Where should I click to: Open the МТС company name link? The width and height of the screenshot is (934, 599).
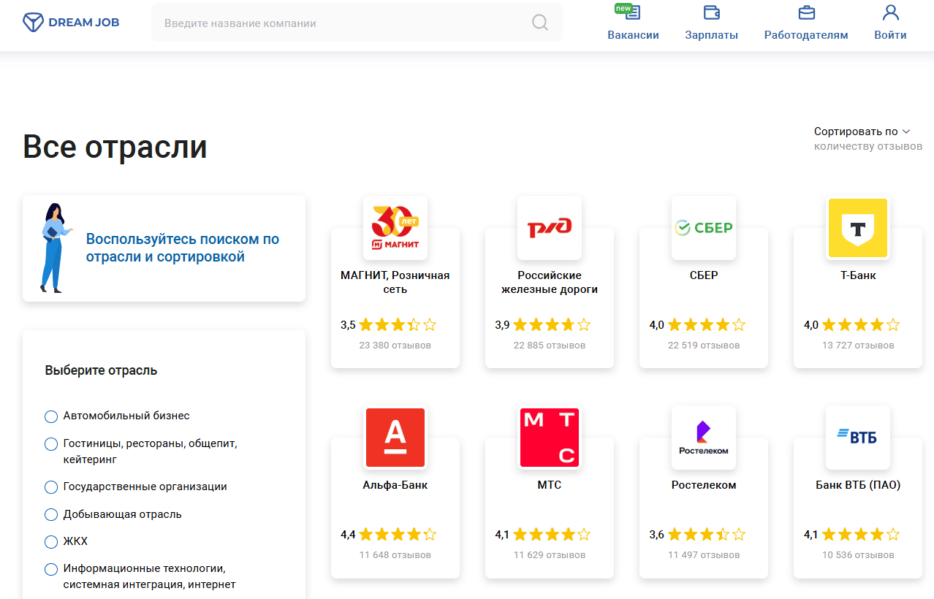click(x=550, y=485)
